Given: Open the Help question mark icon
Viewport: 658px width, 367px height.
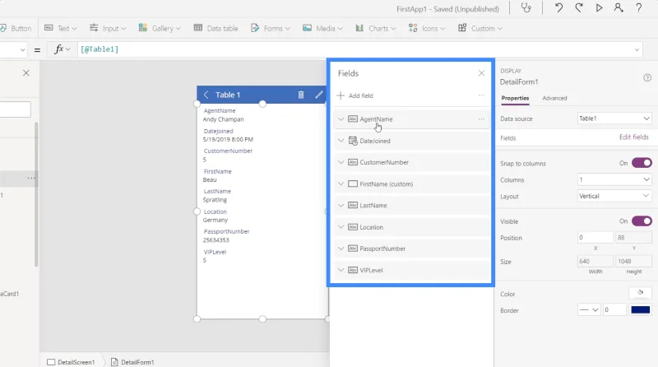Looking at the screenshot, I should click(639, 8).
